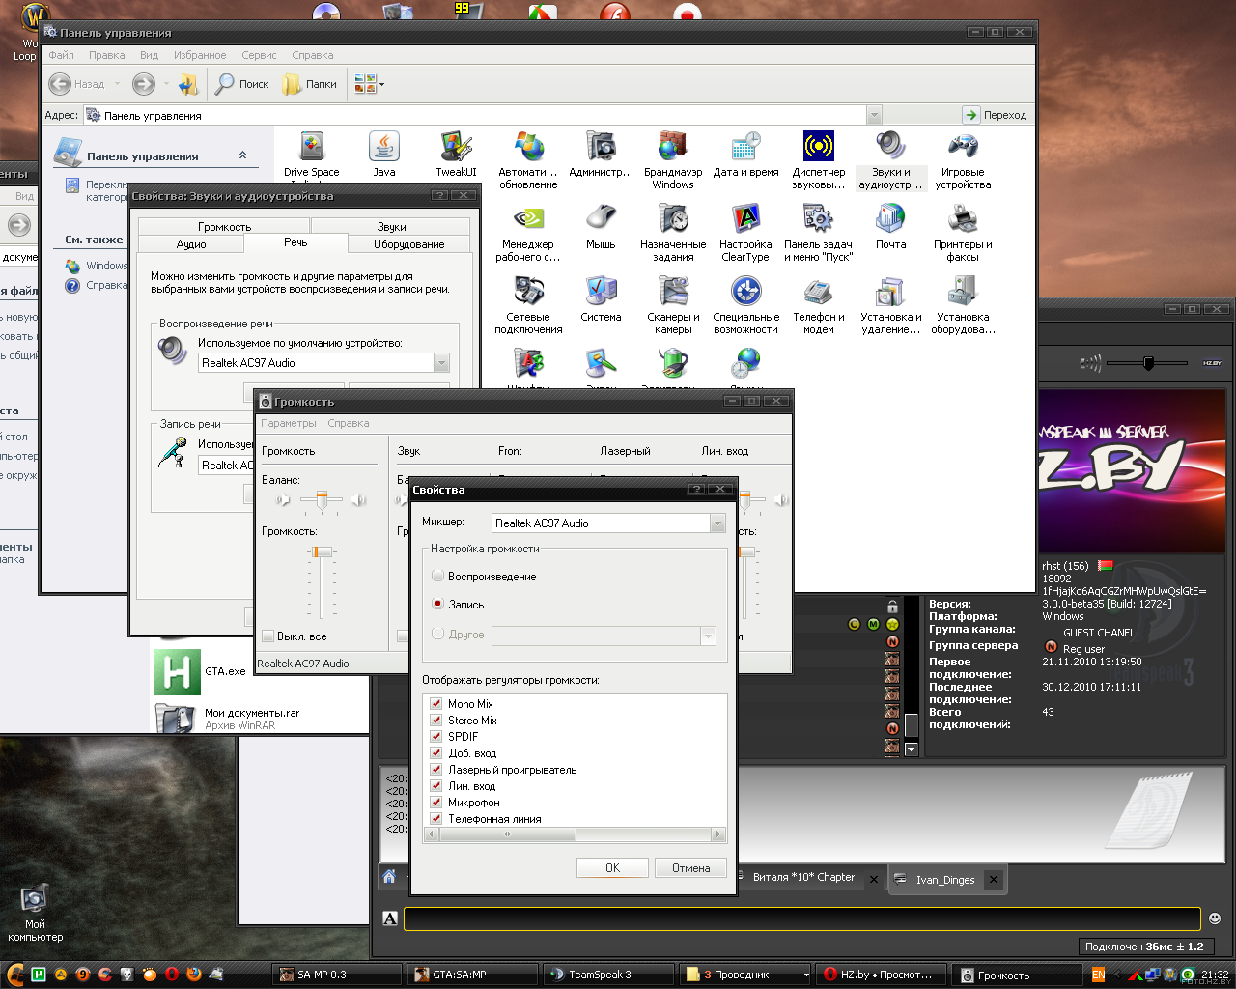
Task: Click Отмена in Свойства dialog
Action: tap(690, 867)
